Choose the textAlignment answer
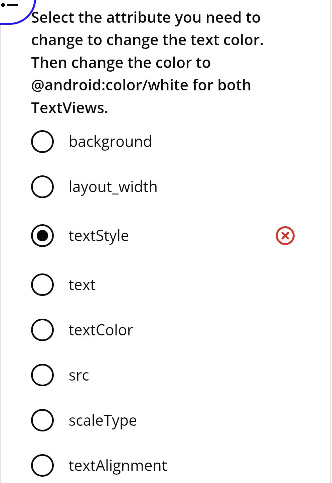Screen dimensions: 332x483 click(42, 465)
